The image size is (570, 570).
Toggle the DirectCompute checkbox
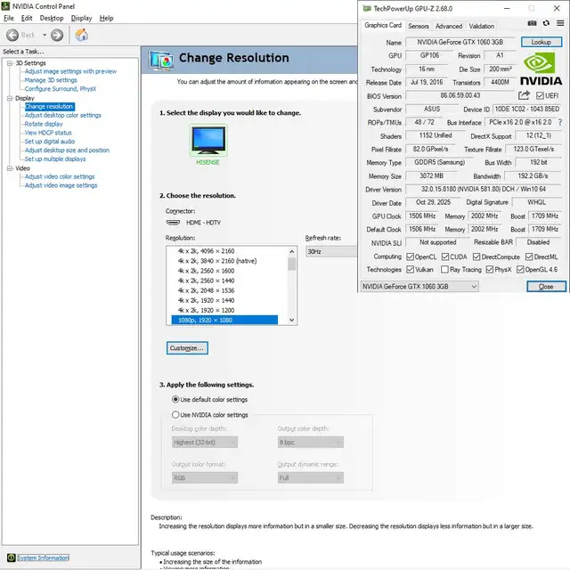pos(476,257)
